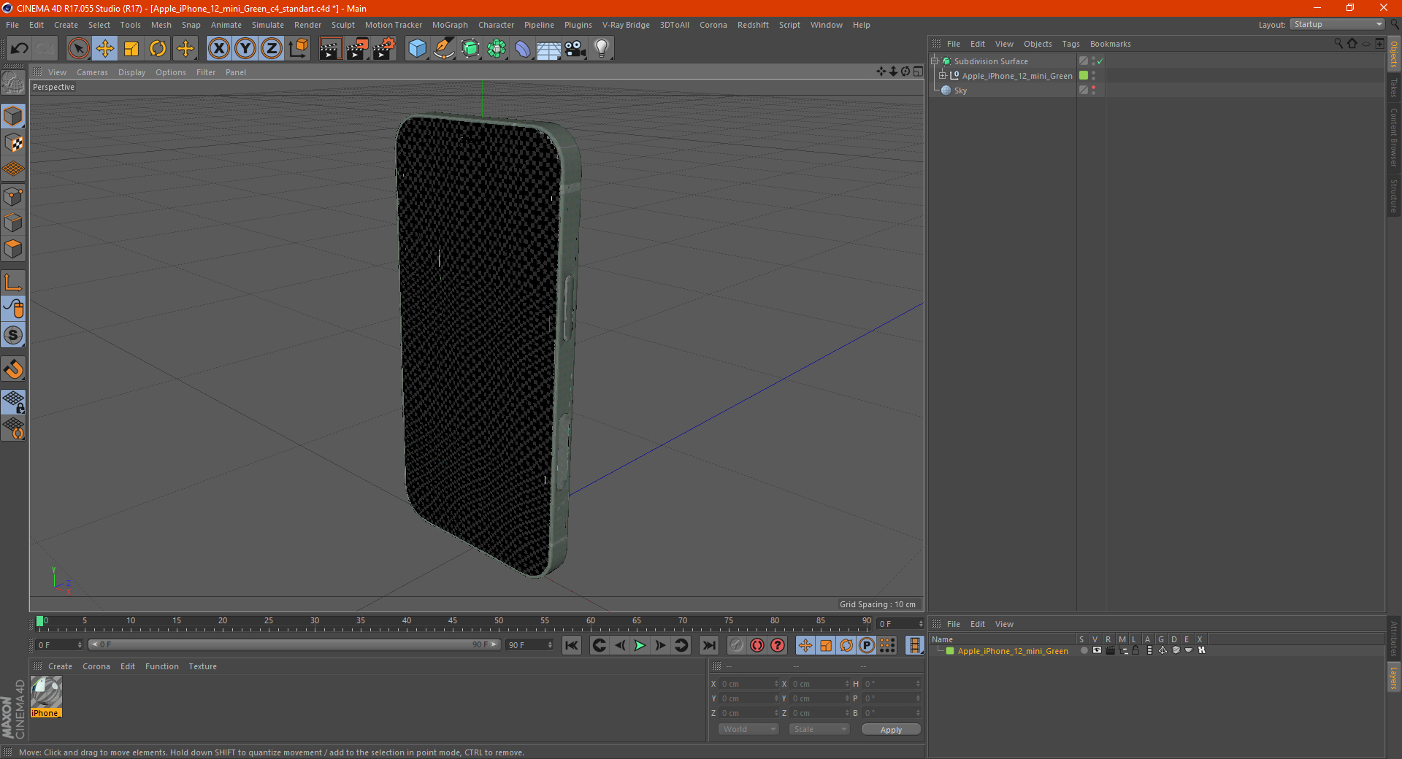This screenshot has width=1402, height=759.
Task: Add a Camera object
Action: (x=575, y=49)
